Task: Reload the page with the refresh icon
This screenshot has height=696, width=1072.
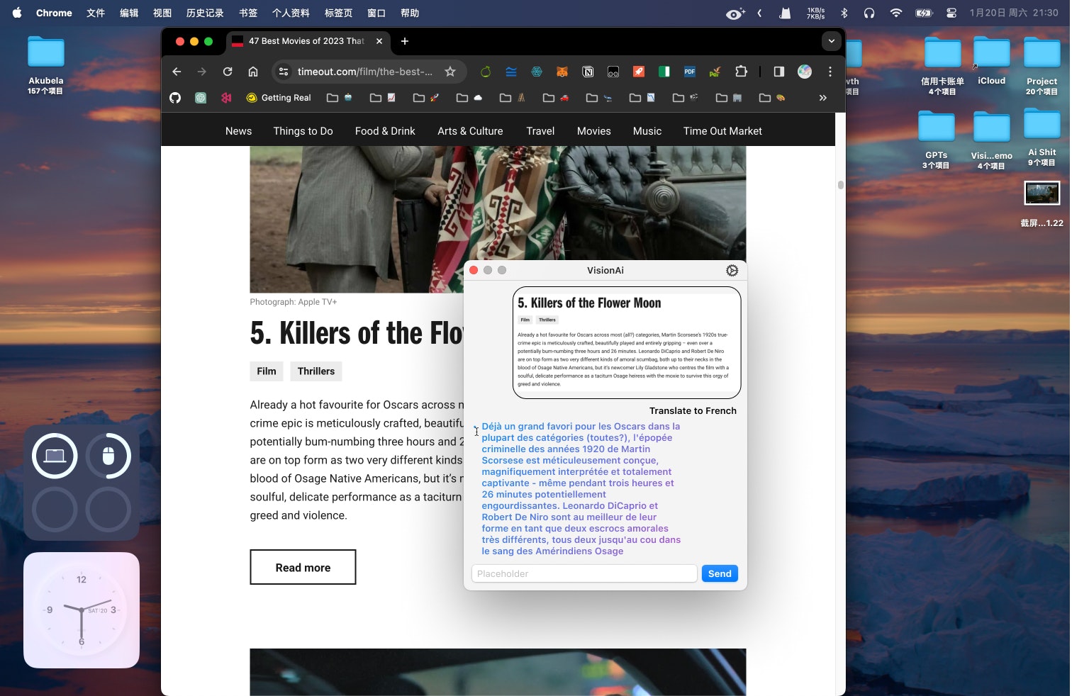Action: [x=228, y=72]
